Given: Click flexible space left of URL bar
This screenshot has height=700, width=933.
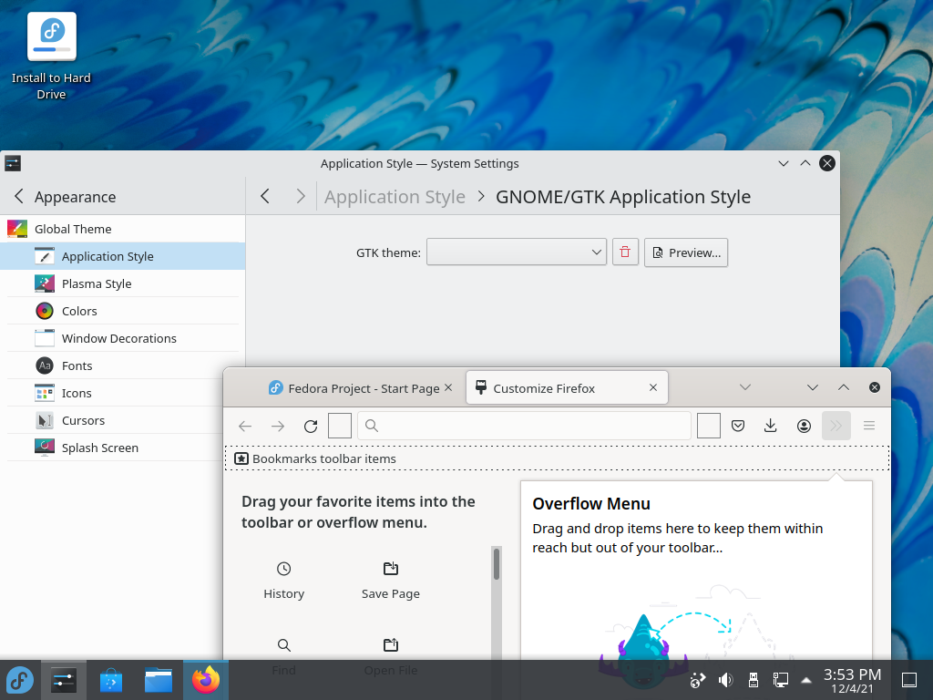Looking at the screenshot, I should click(x=340, y=426).
